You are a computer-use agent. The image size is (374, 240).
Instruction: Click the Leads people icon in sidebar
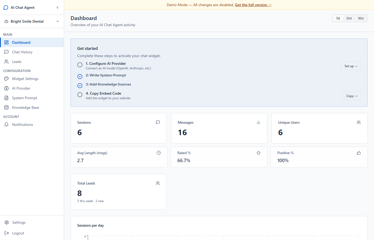coord(6,62)
